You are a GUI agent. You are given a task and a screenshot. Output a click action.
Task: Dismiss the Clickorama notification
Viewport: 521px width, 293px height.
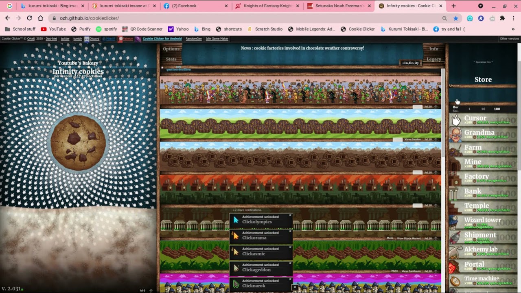pos(290,231)
